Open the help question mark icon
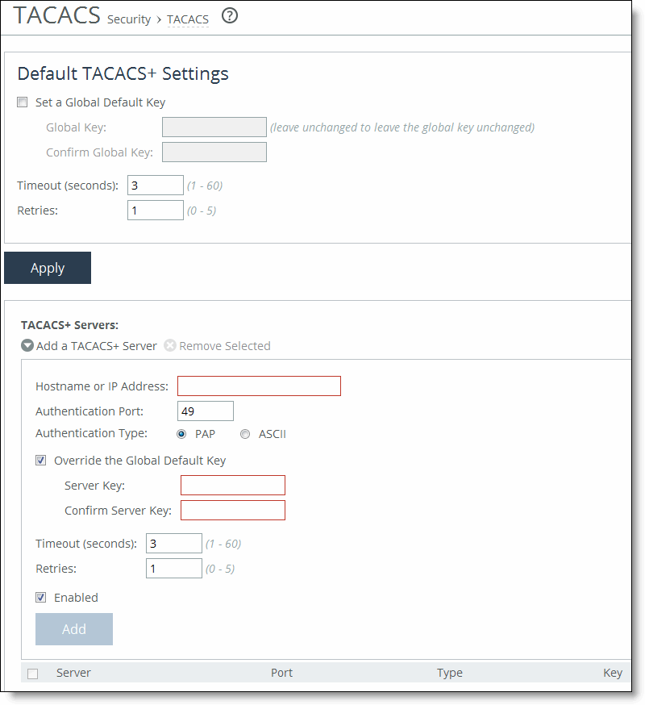This screenshot has width=645, height=705. [x=230, y=16]
